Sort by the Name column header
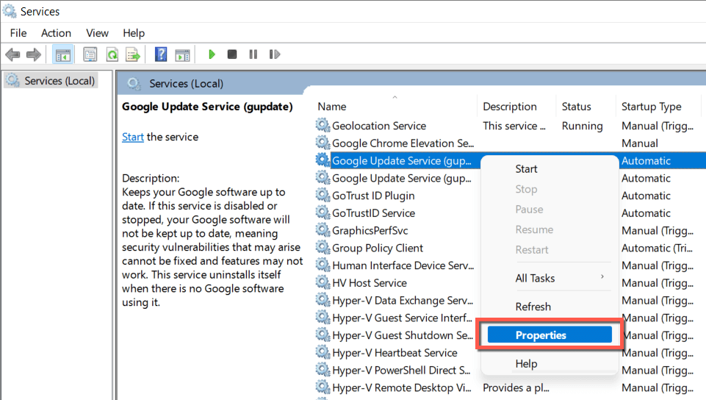This screenshot has height=400, width=706. click(x=332, y=107)
